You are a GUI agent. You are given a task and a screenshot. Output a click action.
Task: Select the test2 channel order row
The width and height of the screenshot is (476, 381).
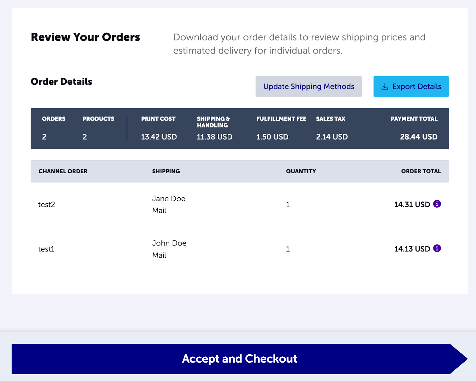tap(46, 204)
